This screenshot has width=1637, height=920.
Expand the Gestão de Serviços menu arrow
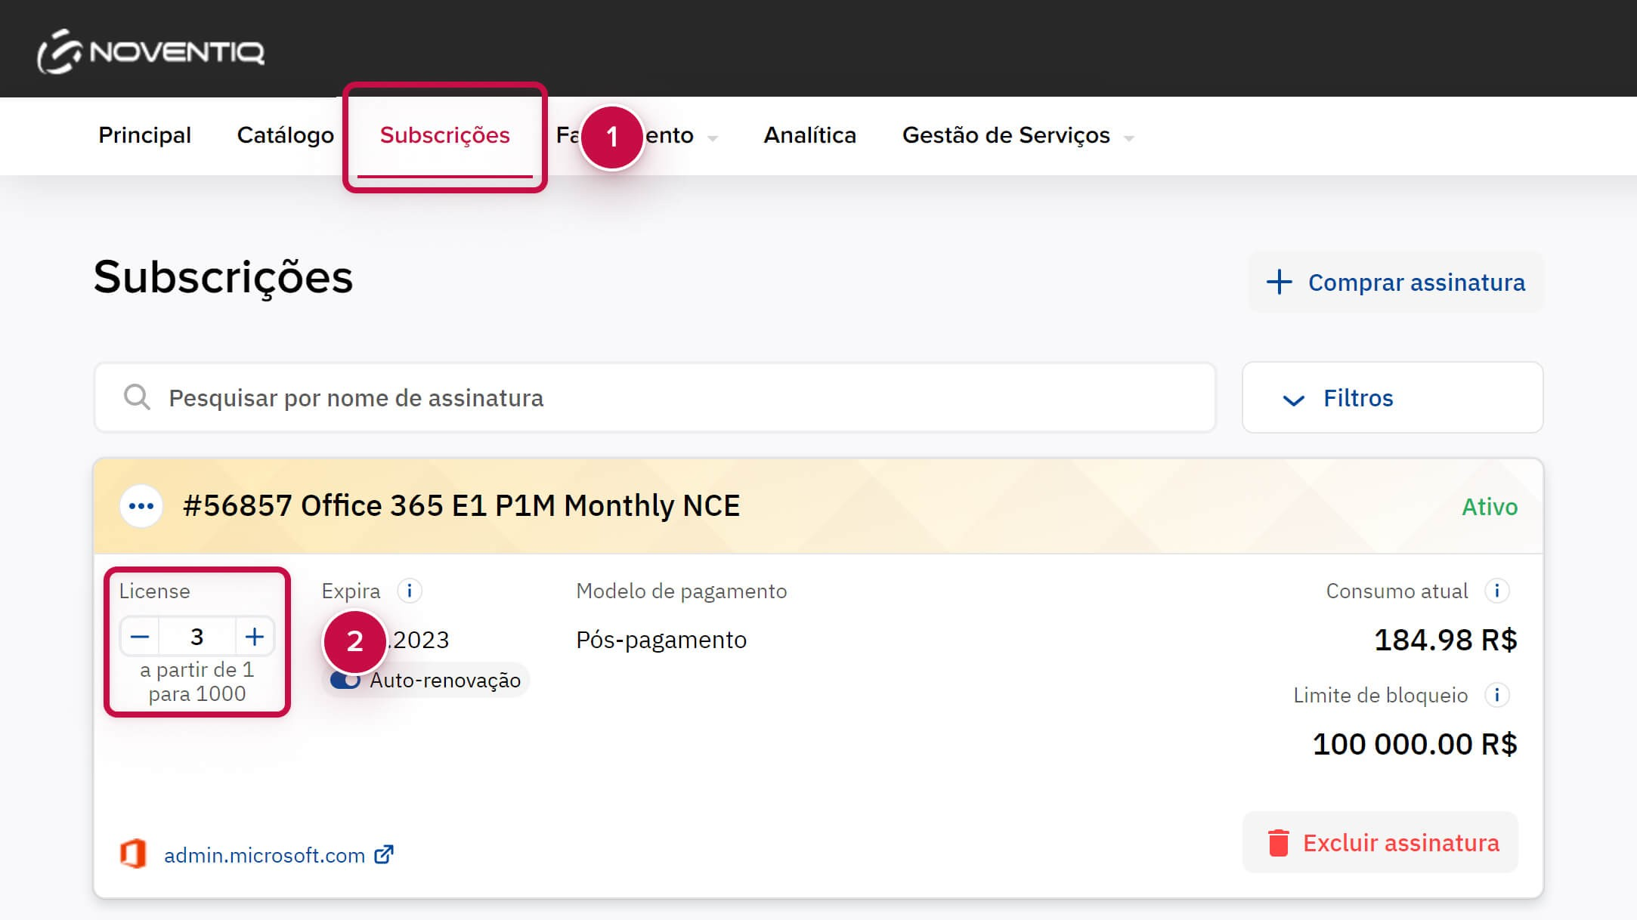point(1129,138)
